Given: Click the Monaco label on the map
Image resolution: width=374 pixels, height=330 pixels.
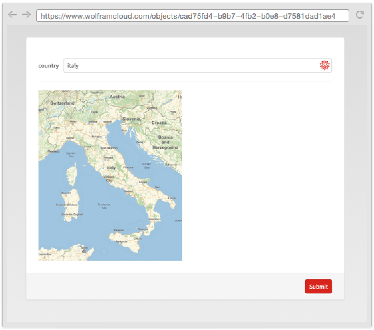Looking at the screenshot, I should tap(53, 151).
